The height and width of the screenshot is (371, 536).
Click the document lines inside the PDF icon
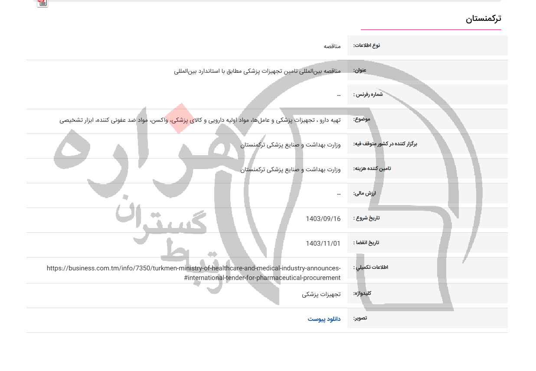point(43,3)
